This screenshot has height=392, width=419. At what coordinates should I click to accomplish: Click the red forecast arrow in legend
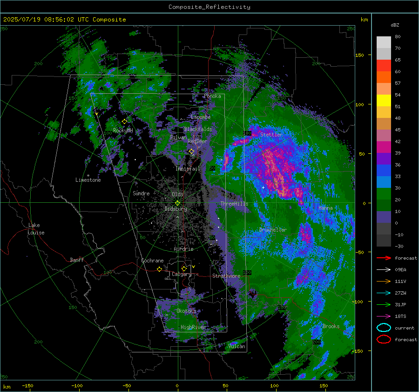click(x=384, y=258)
